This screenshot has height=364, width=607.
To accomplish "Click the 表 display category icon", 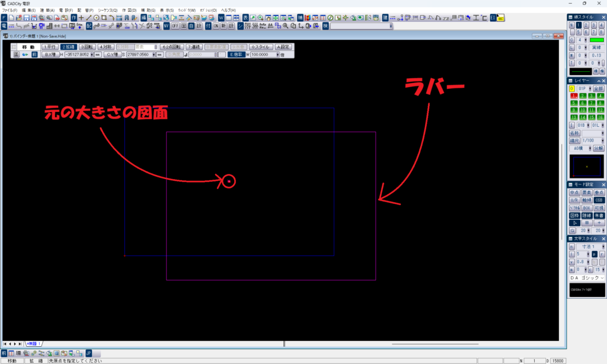I will point(245,18).
